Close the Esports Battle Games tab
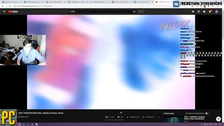This screenshot has width=224, height=126. point(65,2)
